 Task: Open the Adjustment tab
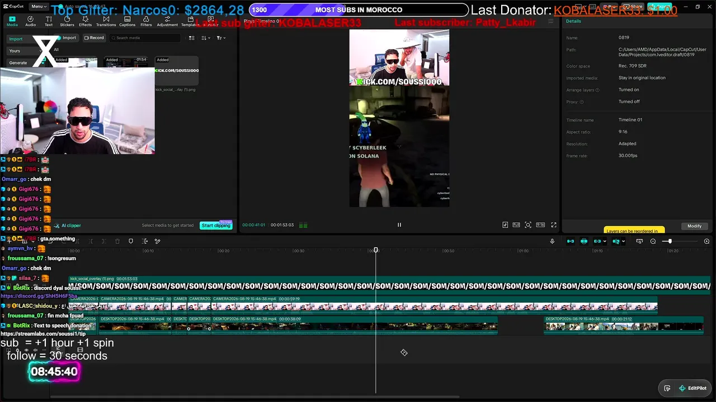[167, 21]
